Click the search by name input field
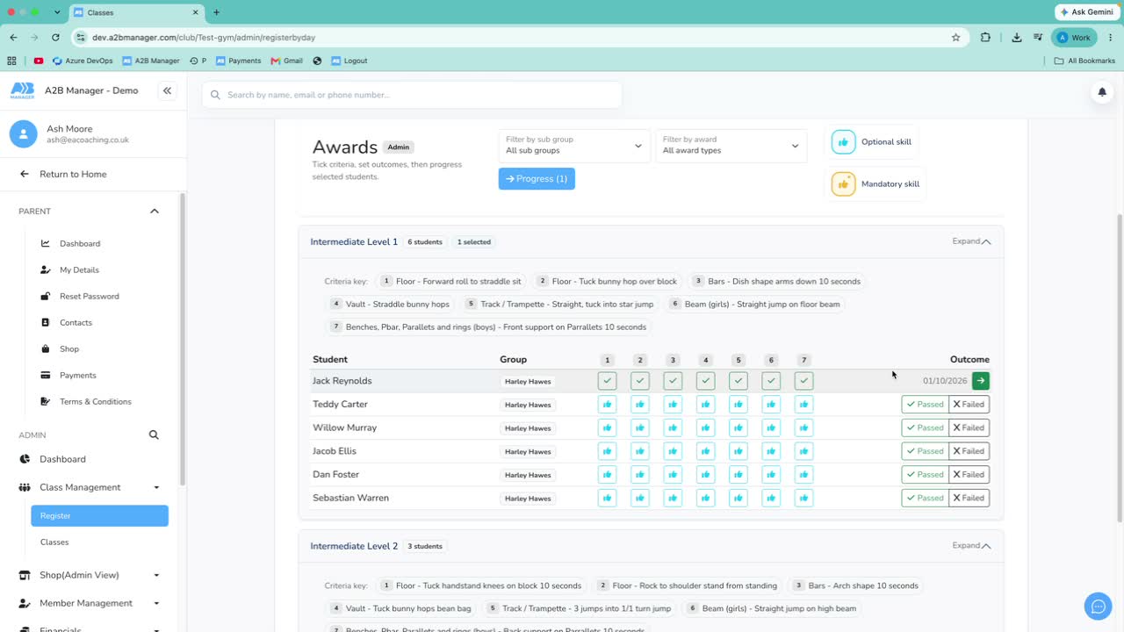Image resolution: width=1124 pixels, height=632 pixels. [412, 95]
